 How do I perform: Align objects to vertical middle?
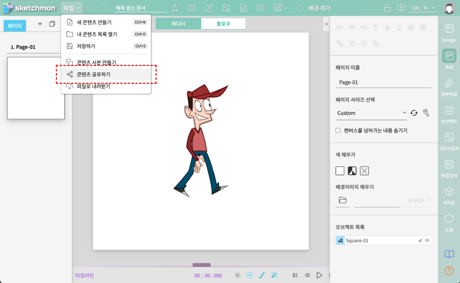[x=387, y=27]
